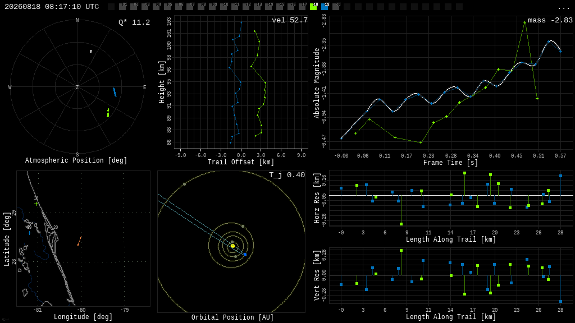
Task: Select station box 20 in top bar
Action: click(x=336, y=7)
